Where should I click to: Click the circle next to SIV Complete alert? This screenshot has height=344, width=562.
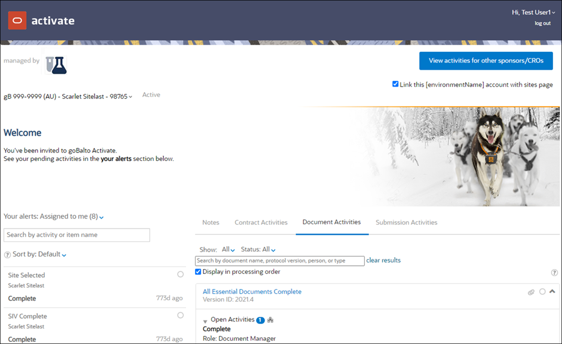180,315
